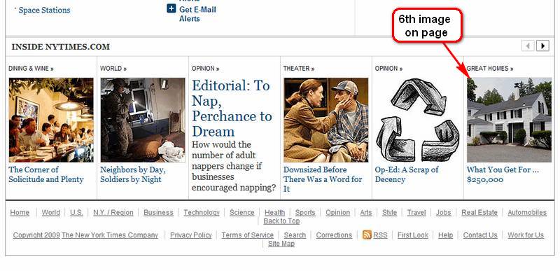
Task: Click the previous carousel arrow button
Action: point(528,46)
